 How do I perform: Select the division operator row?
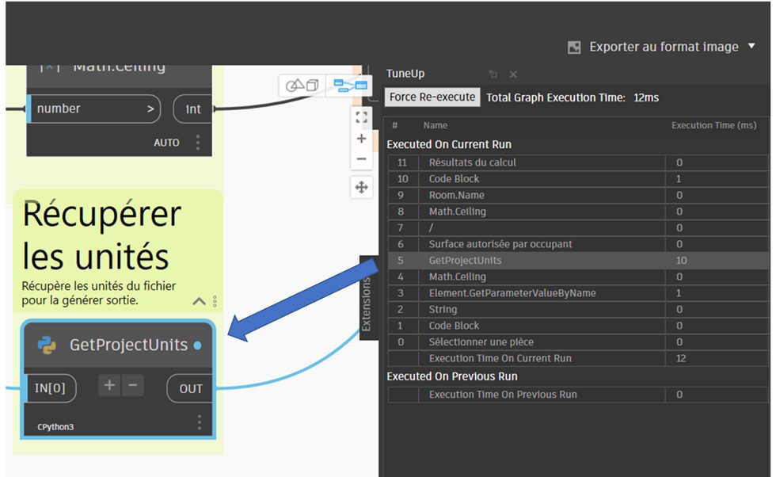click(577, 228)
